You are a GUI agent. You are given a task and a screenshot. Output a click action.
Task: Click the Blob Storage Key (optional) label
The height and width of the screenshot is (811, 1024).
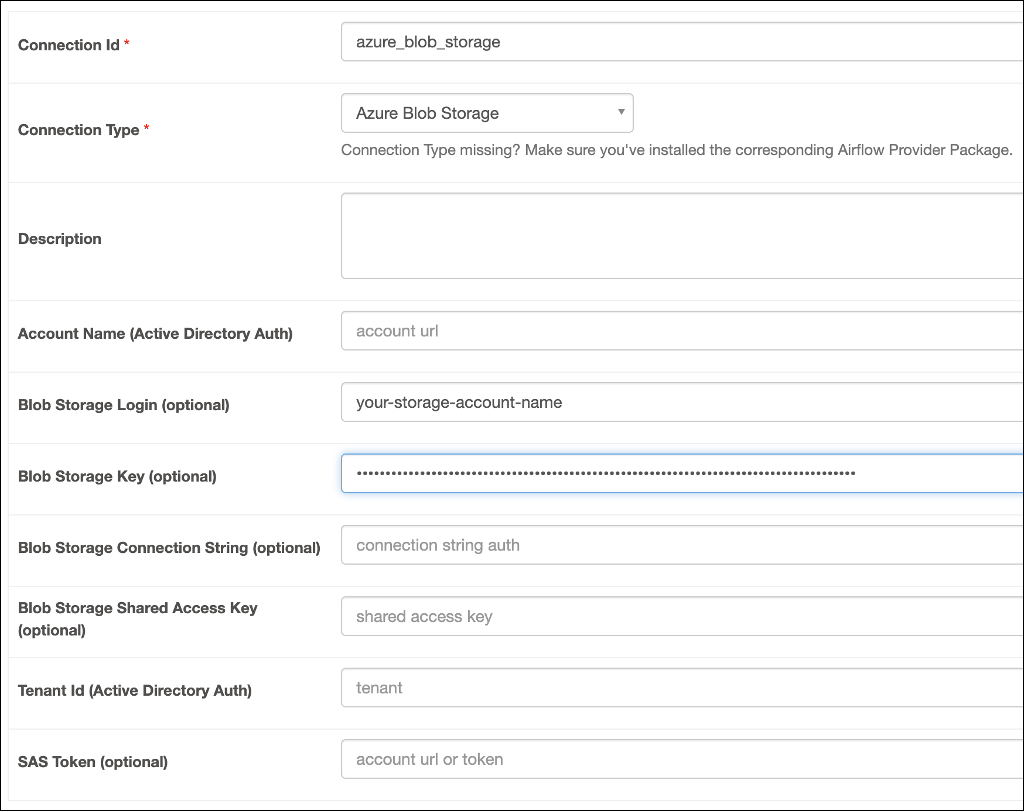(x=117, y=476)
